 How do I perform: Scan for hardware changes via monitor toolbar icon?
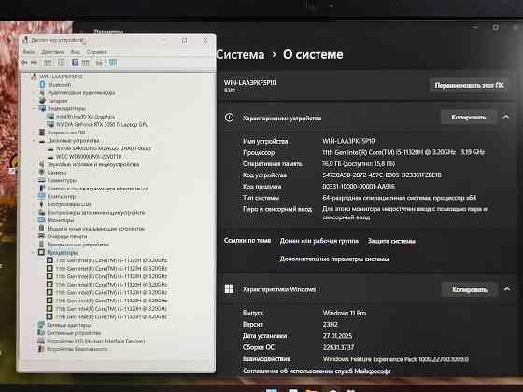click(113, 63)
